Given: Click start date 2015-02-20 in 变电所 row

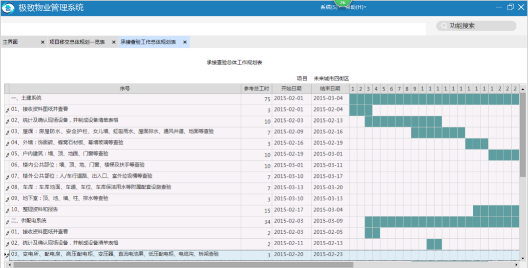Looking at the screenshot, I should click(292, 254).
